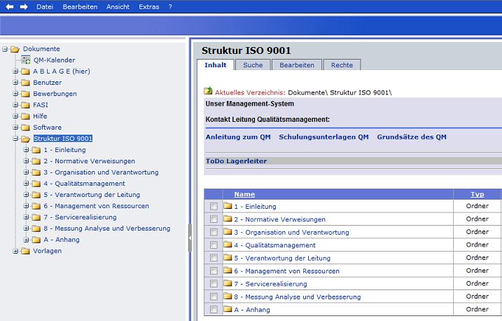The image size is (502, 321).
Task: Click the Dokumente root folder icon
Action: [x=15, y=49]
